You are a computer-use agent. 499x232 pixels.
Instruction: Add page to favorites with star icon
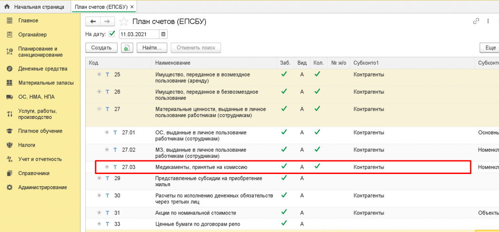[124, 21]
